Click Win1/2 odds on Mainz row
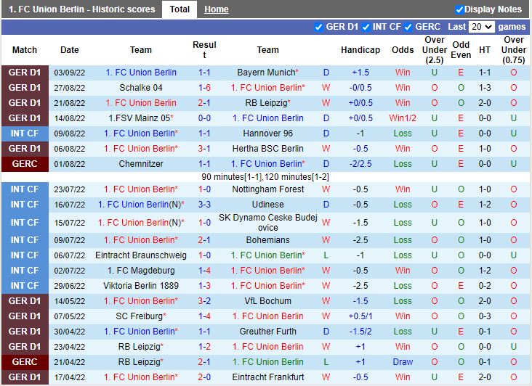532x386 pixels. 403,118
